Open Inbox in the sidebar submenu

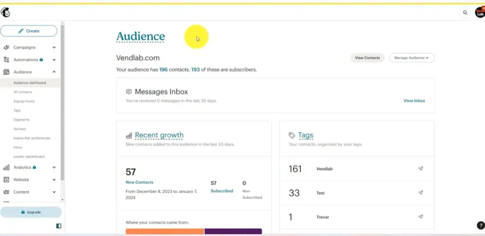pyautogui.click(x=18, y=148)
